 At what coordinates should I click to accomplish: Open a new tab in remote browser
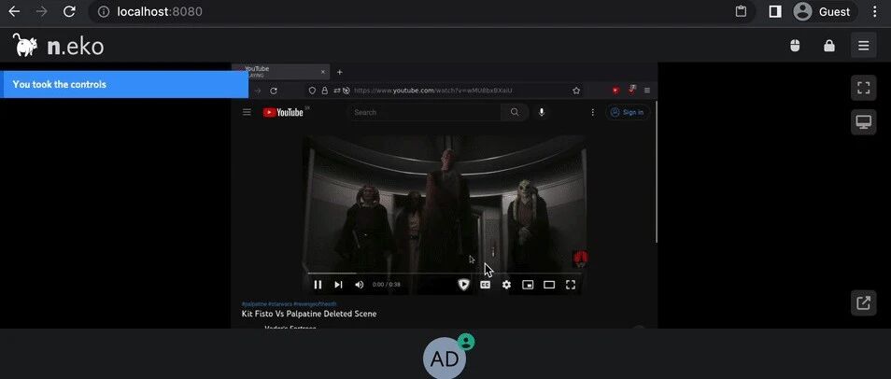[x=340, y=72]
